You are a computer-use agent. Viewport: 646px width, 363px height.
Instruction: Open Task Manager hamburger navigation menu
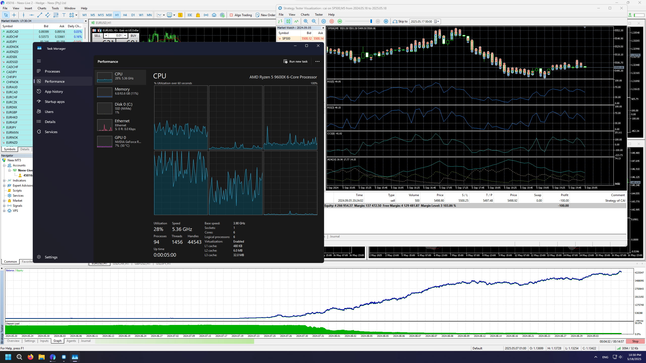39,61
